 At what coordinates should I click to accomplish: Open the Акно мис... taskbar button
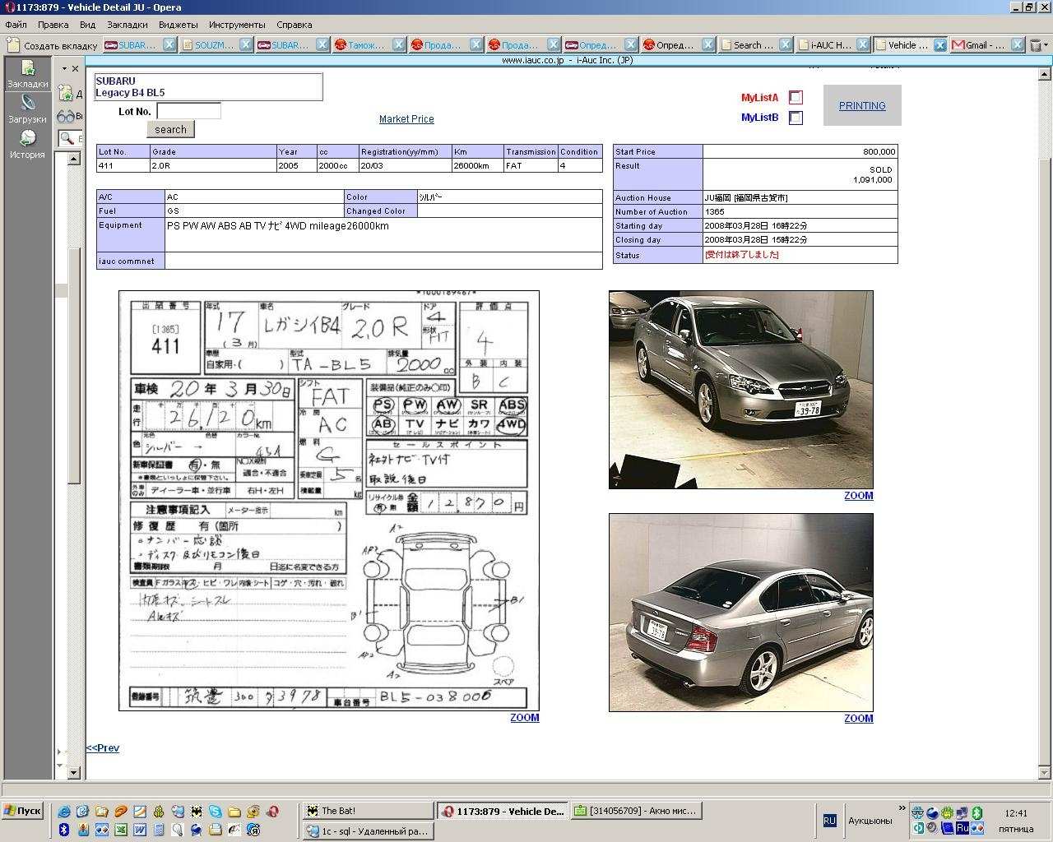(635, 811)
